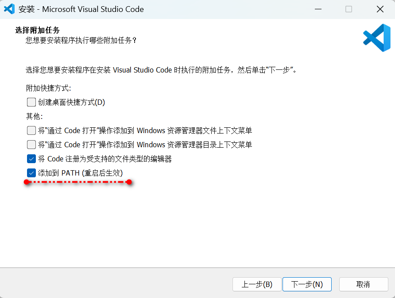This screenshot has height=298, width=395.
Task: Click the VS Code icon in title bar
Action: coord(9,9)
